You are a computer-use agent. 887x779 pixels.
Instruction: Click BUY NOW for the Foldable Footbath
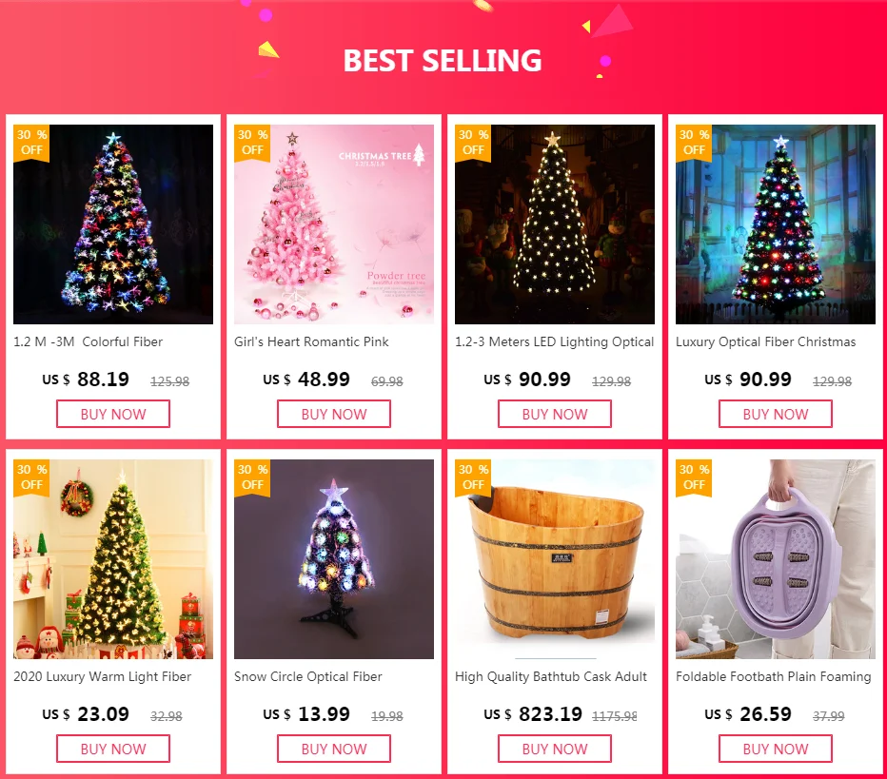coord(776,749)
